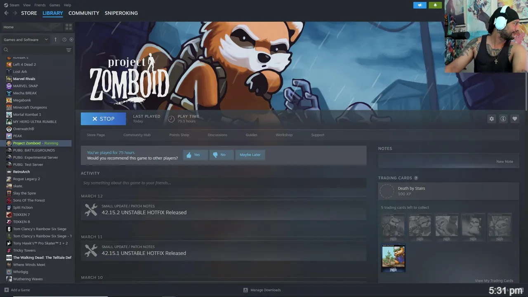Open the Community Hub link
Viewport: 528px width, 297px height.
(x=137, y=135)
